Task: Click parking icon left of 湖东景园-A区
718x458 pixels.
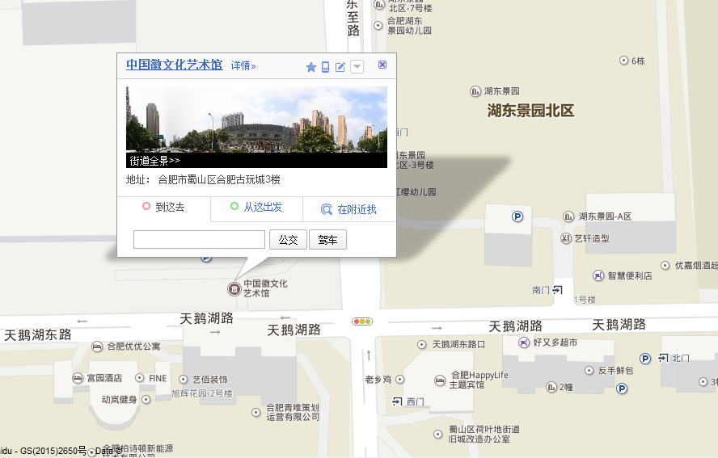Action: point(517,216)
